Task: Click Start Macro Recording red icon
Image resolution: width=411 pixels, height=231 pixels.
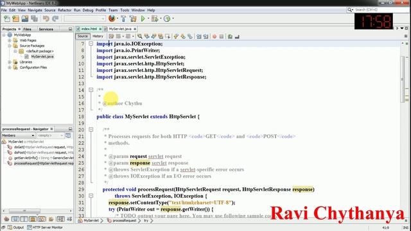Action: pyautogui.click(x=214, y=37)
